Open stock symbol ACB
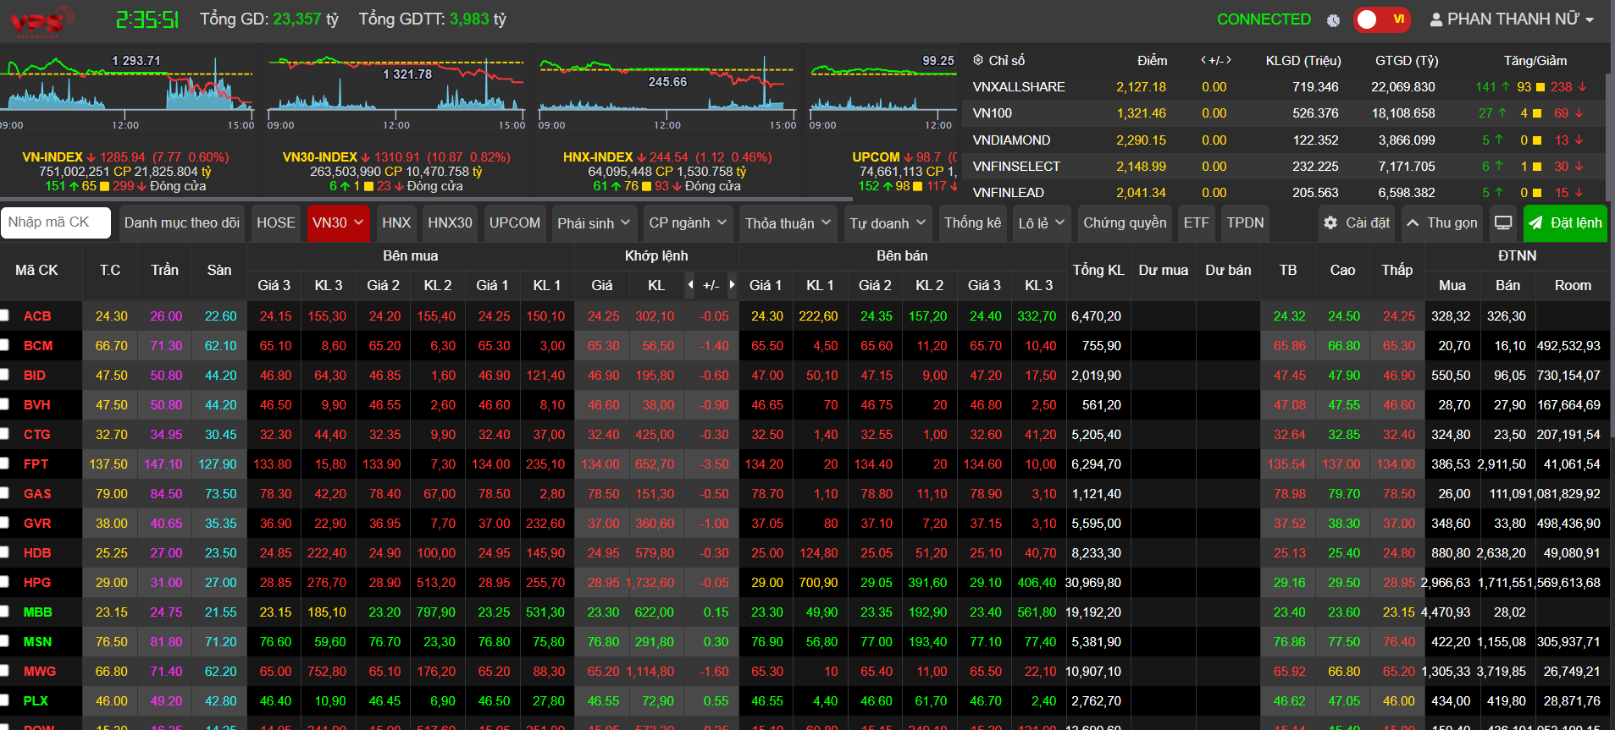This screenshot has height=730, width=1615. pos(37,316)
